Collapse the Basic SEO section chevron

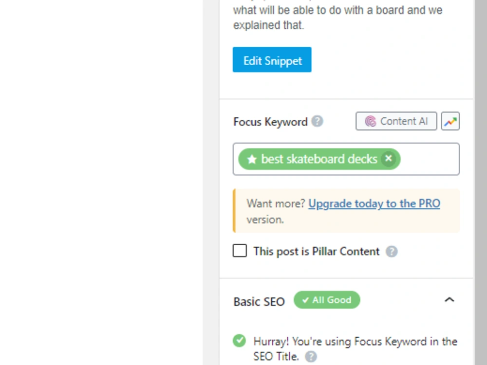tap(449, 300)
